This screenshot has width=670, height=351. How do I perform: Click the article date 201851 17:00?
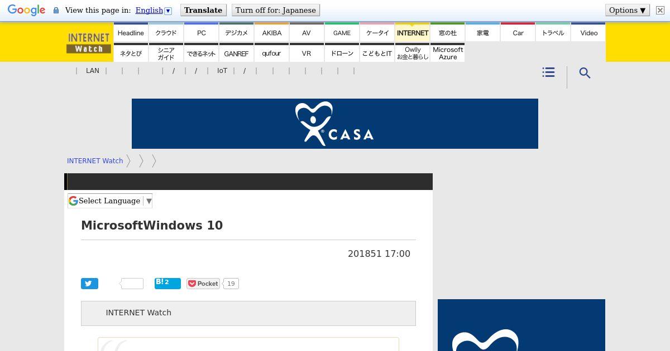point(379,253)
